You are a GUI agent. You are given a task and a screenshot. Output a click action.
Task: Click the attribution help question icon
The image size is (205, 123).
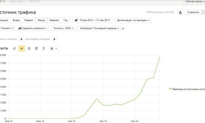(x=123, y=29)
